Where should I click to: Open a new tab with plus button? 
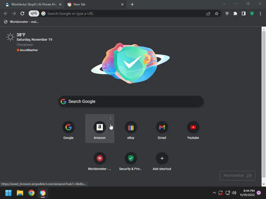(132, 4)
